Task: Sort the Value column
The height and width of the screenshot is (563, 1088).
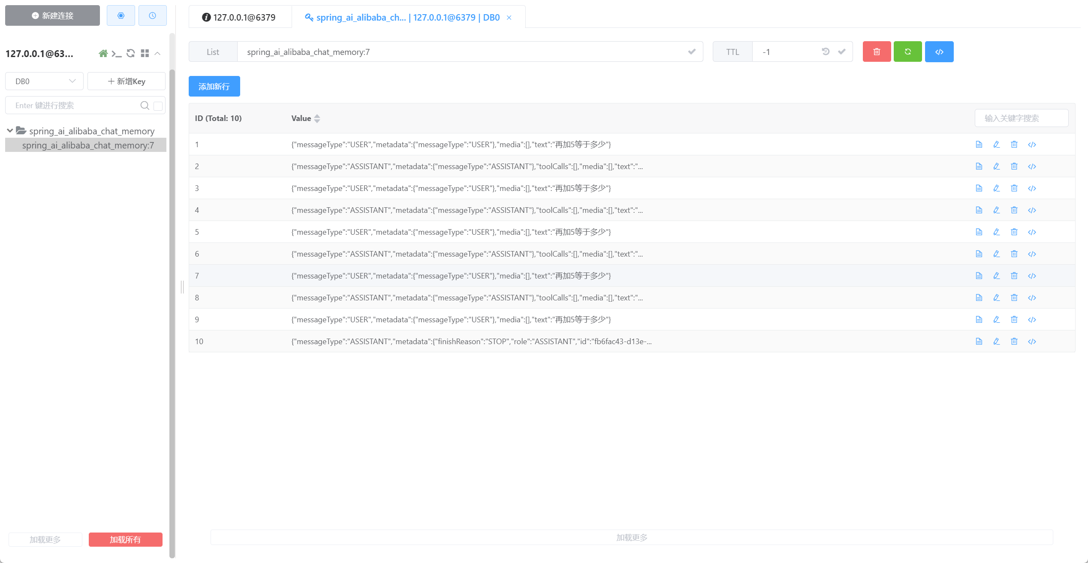Action: 317,118
